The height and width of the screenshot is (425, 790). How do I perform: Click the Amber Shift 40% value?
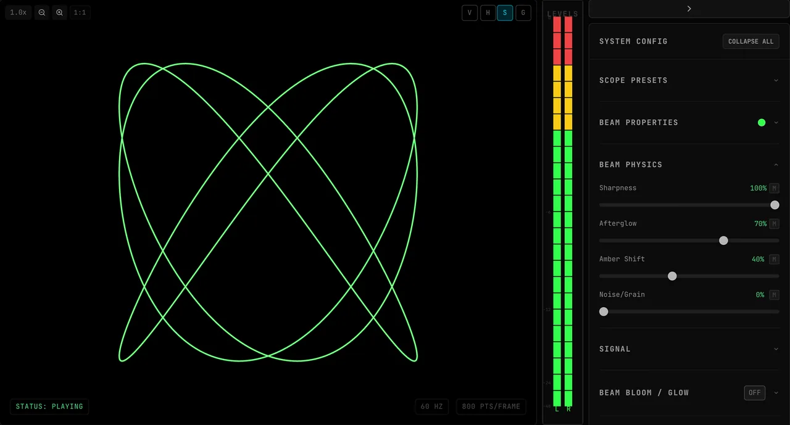click(758, 260)
